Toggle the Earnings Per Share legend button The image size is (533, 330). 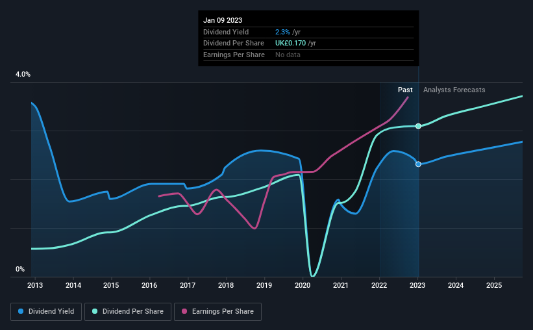coord(217,311)
